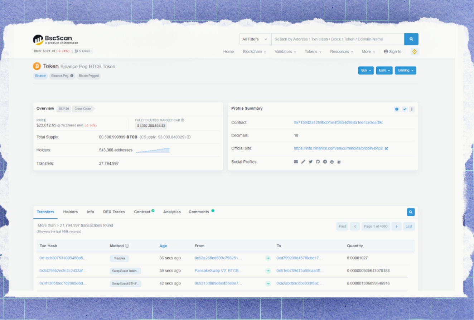Go to previous page with left chevron
This screenshot has width=474, height=320.
coord(355,226)
